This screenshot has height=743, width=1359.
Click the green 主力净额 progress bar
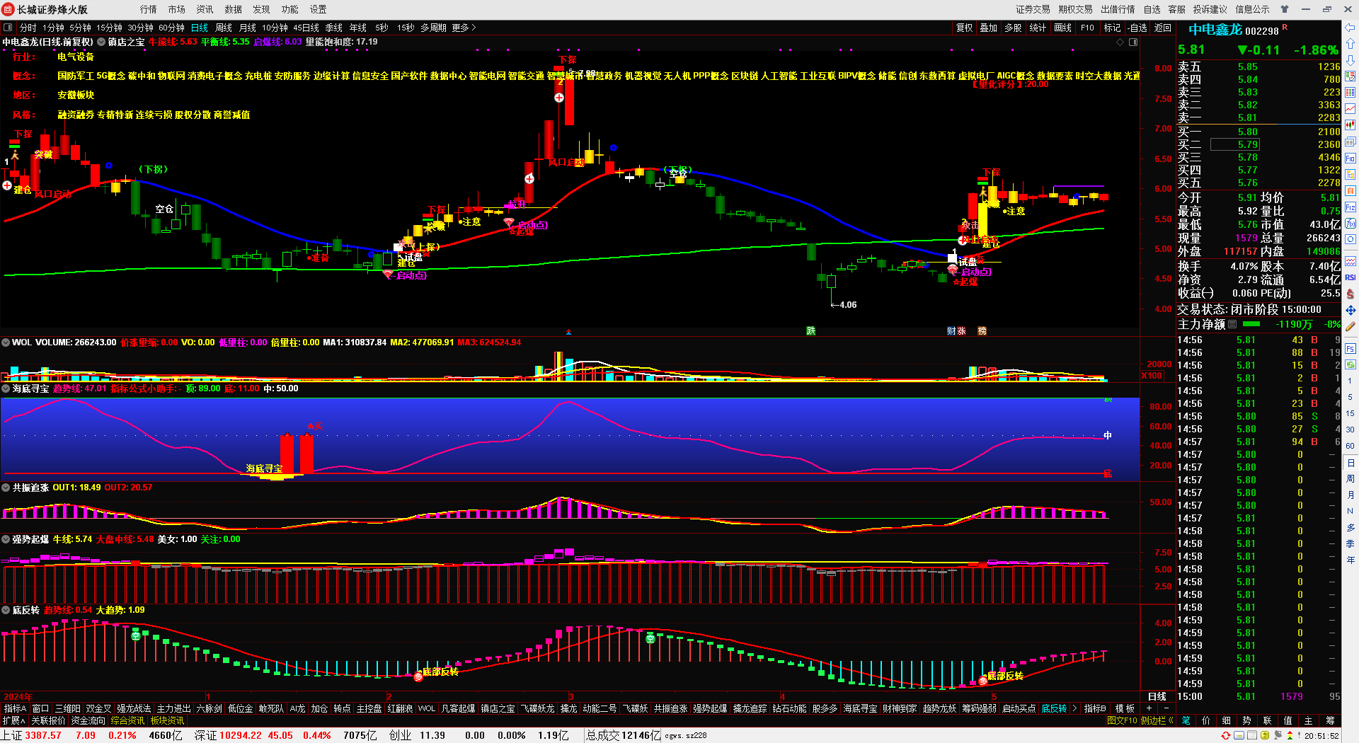coord(1251,324)
